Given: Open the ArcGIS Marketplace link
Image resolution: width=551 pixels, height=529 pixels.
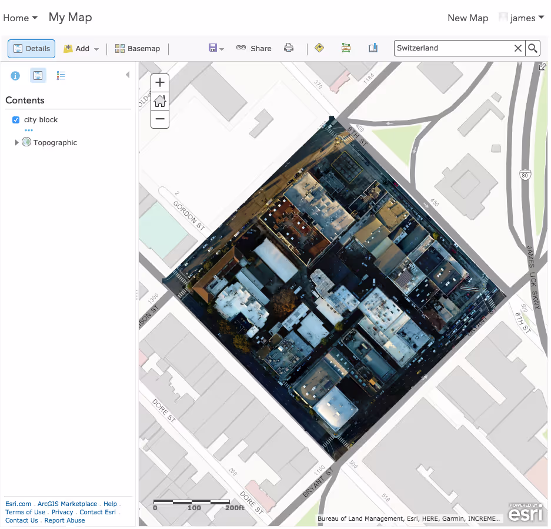Looking at the screenshot, I should coord(67,504).
